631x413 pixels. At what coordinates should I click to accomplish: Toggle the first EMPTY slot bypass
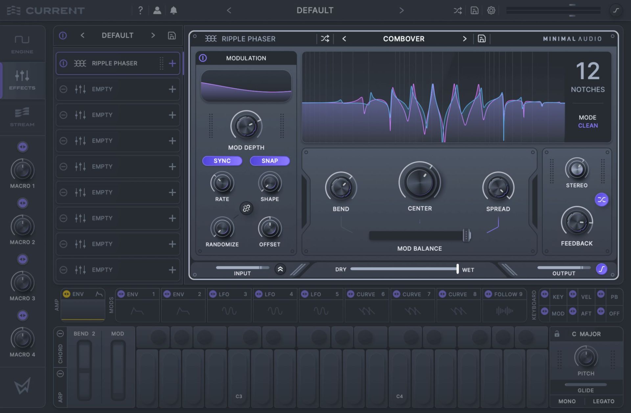[x=63, y=89]
